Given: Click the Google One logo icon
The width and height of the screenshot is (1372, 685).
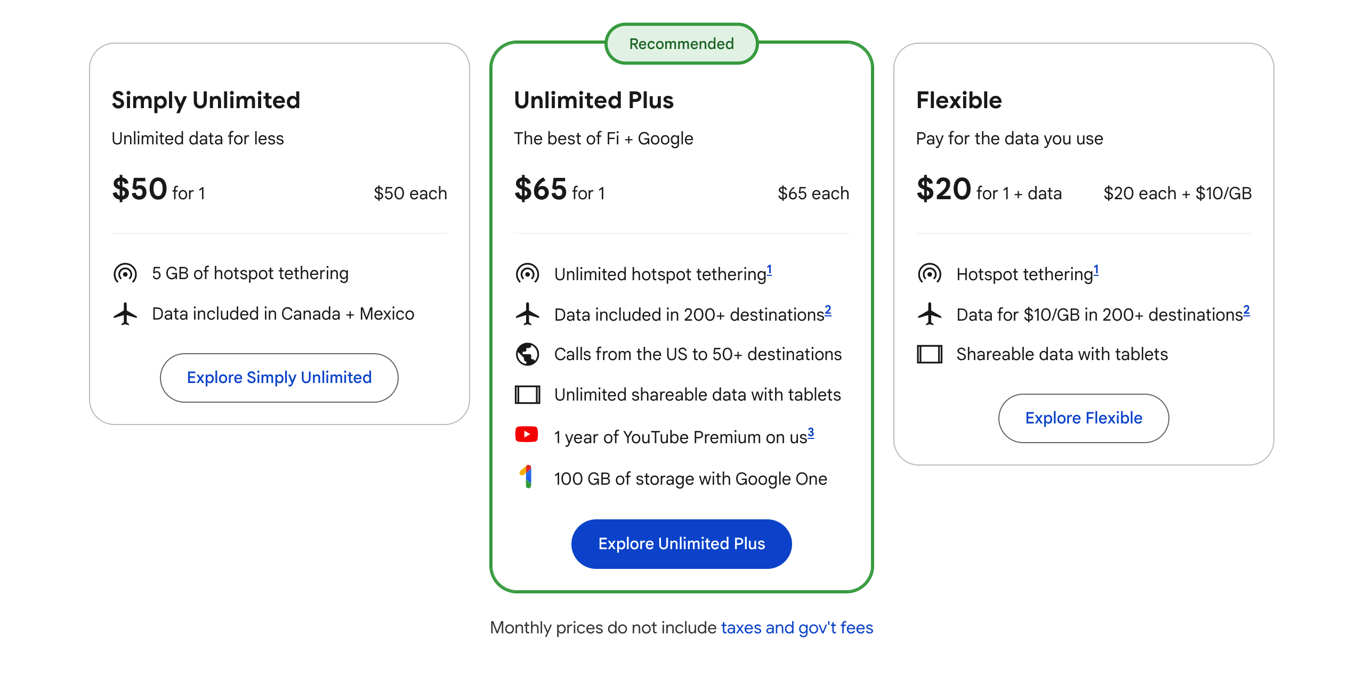Looking at the screenshot, I should point(527,476).
